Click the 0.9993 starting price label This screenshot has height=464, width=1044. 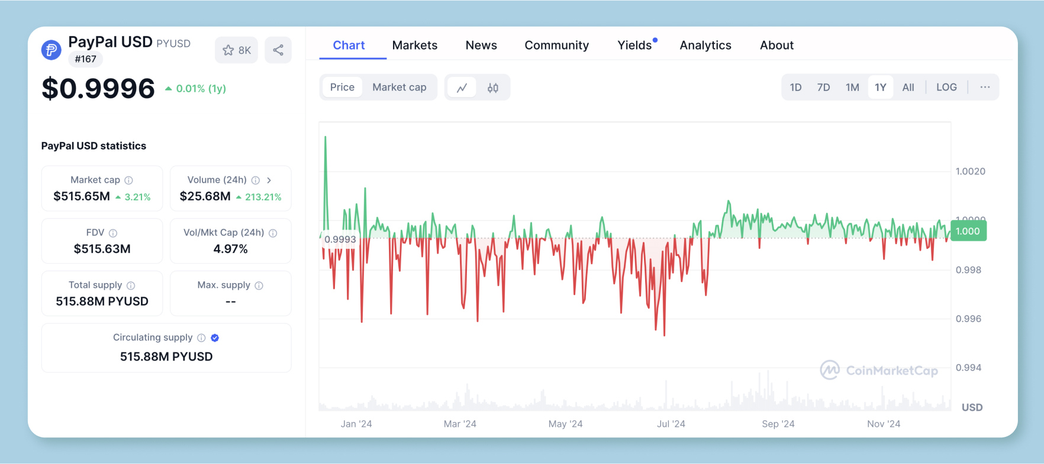tap(340, 239)
